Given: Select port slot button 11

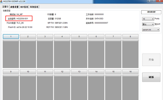Looking at the screenshot, I should [45, 72].
